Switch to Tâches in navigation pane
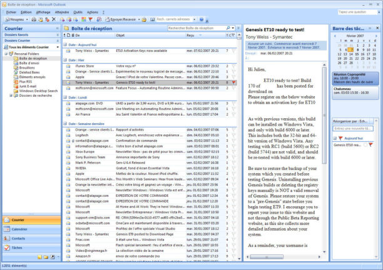The height and width of the screenshot is (270, 383). click(31, 247)
